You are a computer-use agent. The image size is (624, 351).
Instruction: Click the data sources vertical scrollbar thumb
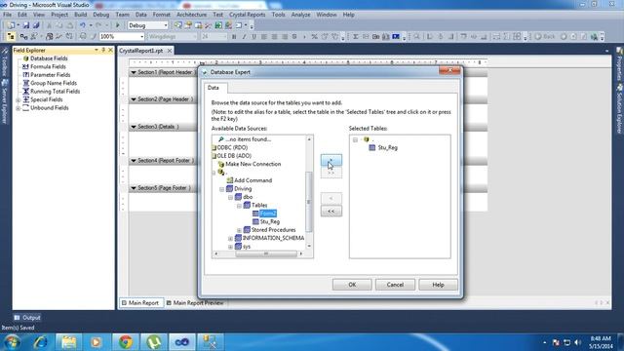309,202
